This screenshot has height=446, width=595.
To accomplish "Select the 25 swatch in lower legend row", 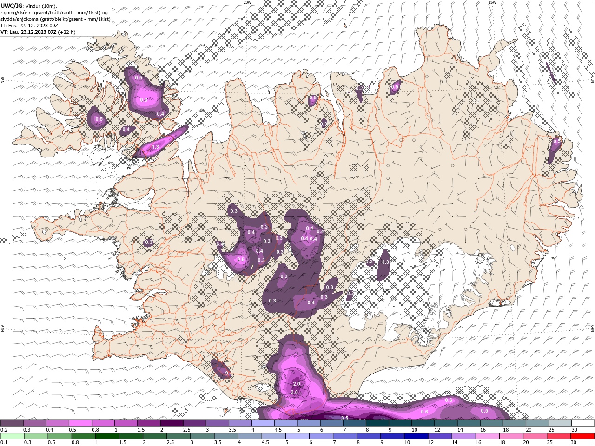I will pyautogui.click(x=559, y=436).
